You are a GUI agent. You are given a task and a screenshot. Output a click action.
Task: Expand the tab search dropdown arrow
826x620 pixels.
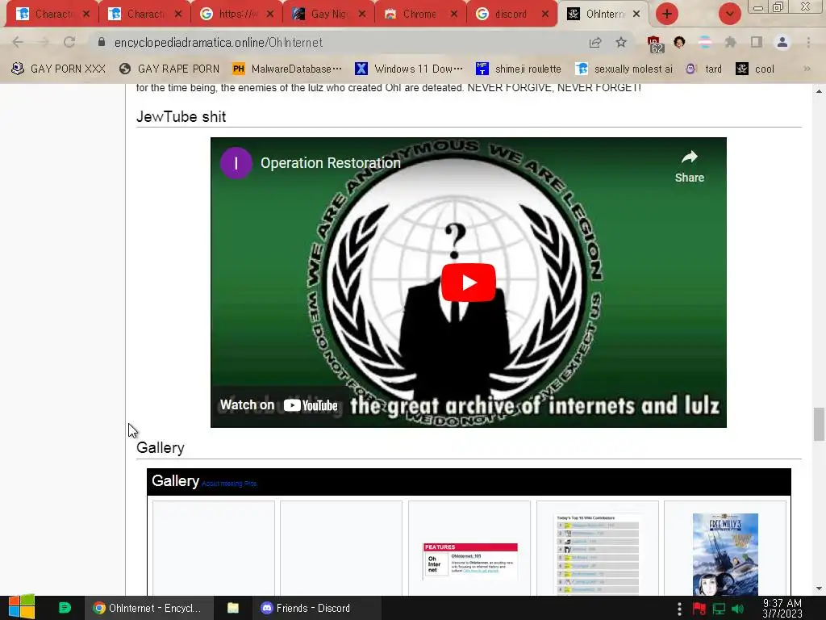click(729, 14)
